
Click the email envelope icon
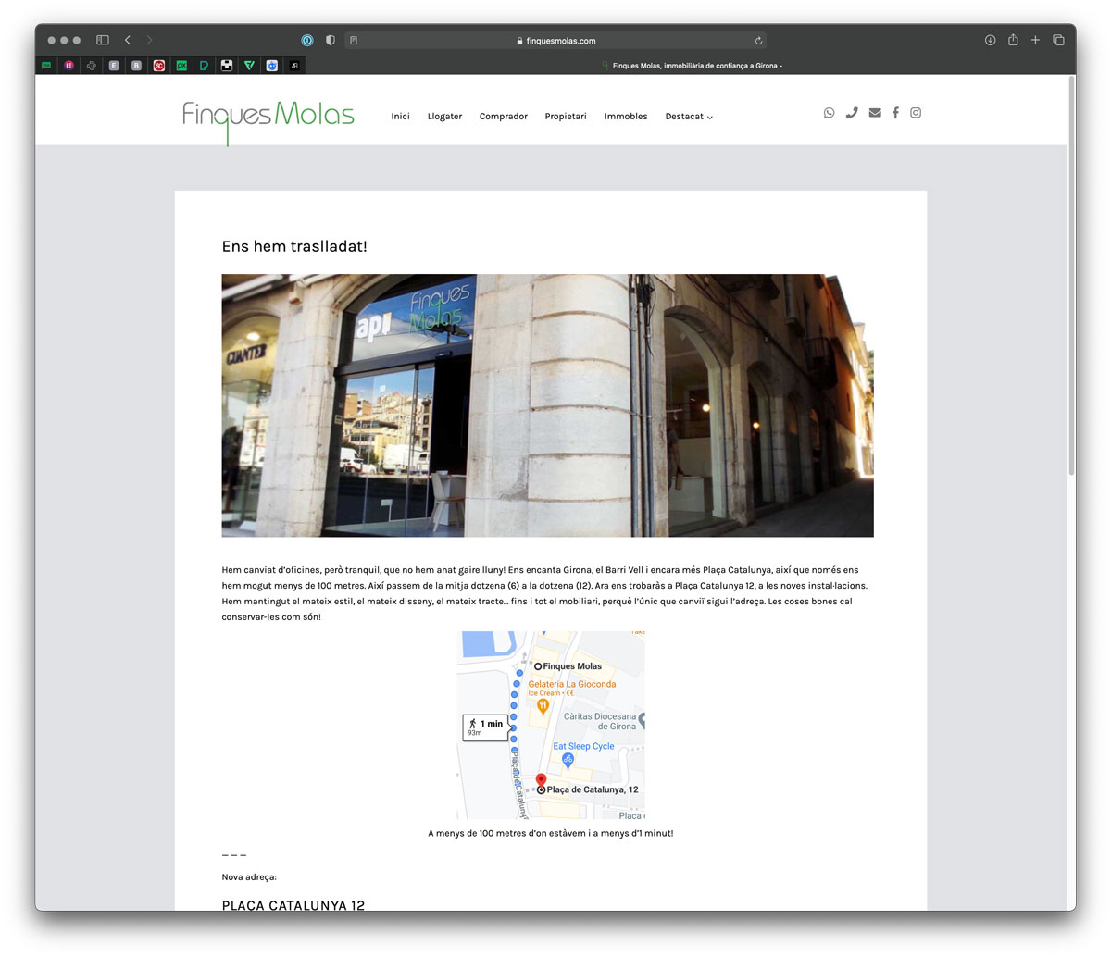[x=875, y=113]
